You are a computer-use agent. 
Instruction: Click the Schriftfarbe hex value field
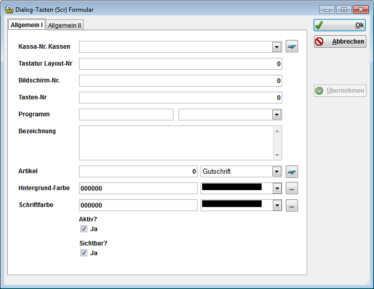(x=138, y=205)
